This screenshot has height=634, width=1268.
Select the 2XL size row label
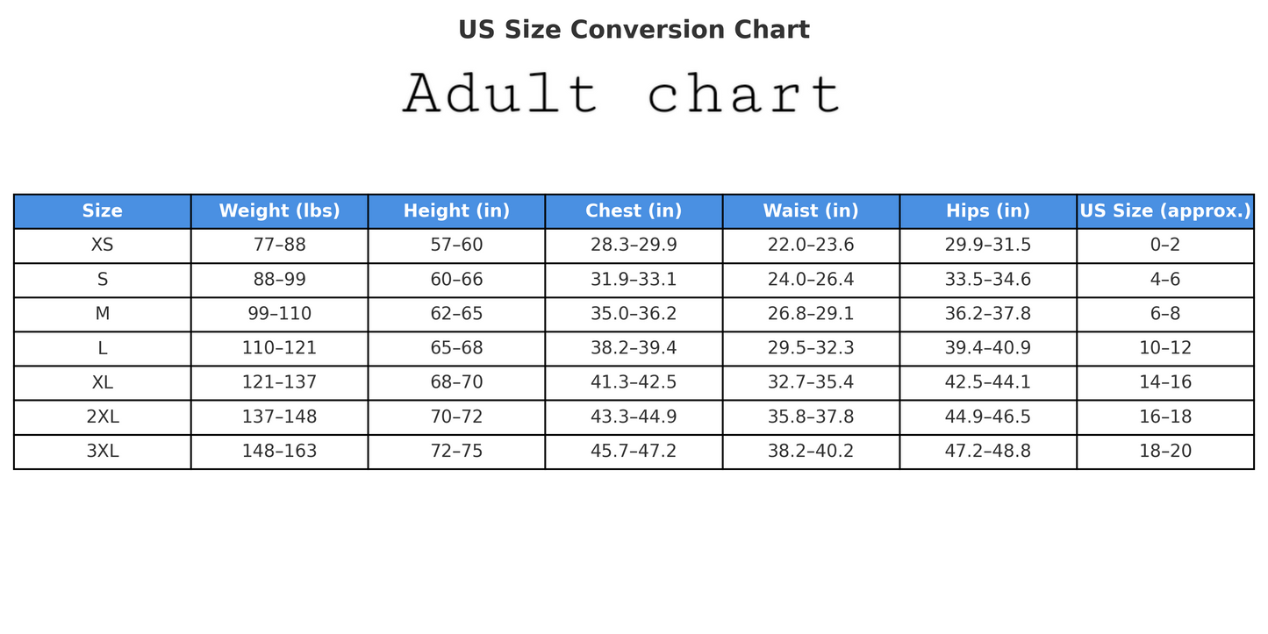103,417
